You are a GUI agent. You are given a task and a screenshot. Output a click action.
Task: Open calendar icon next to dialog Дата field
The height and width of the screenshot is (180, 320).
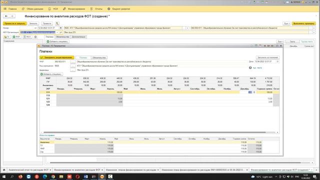(277, 61)
